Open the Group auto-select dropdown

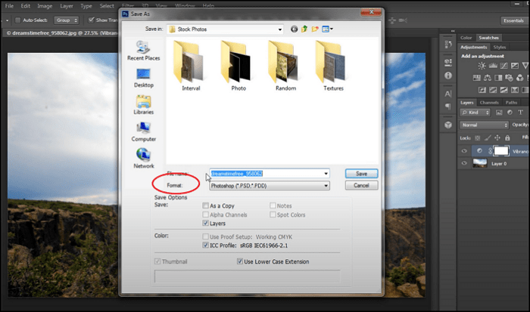(67, 20)
